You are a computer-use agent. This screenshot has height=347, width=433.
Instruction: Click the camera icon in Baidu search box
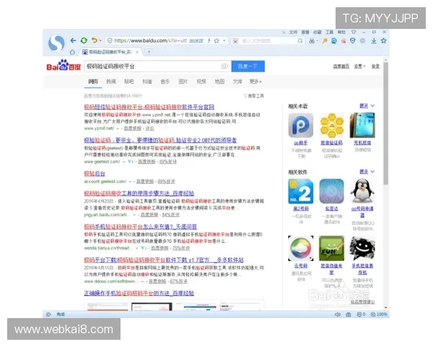coord(224,67)
